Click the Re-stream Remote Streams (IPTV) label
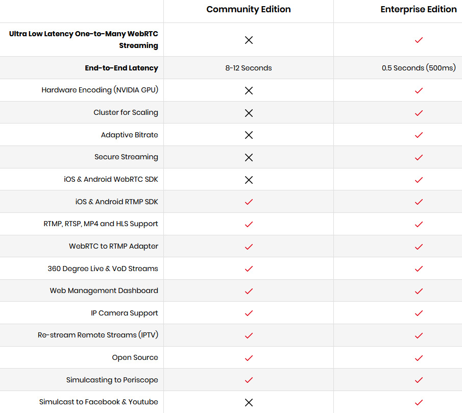Screen dimensions: 462x413 pyautogui.click(x=98, y=335)
